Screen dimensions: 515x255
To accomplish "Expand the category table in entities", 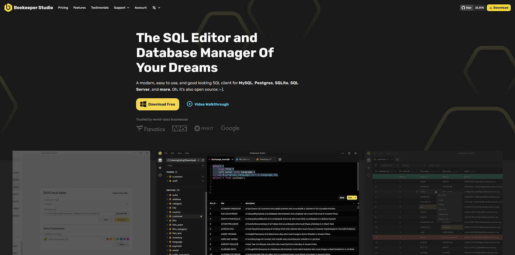I will (167, 203).
